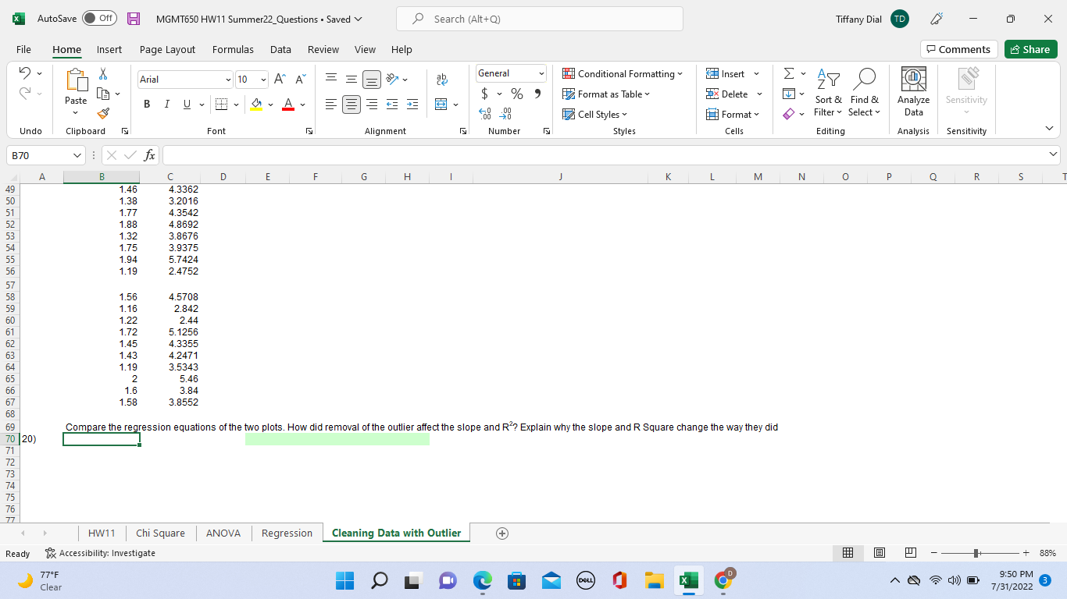Click the Paste clipboard icon
1067x599 pixels.
(76, 81)
